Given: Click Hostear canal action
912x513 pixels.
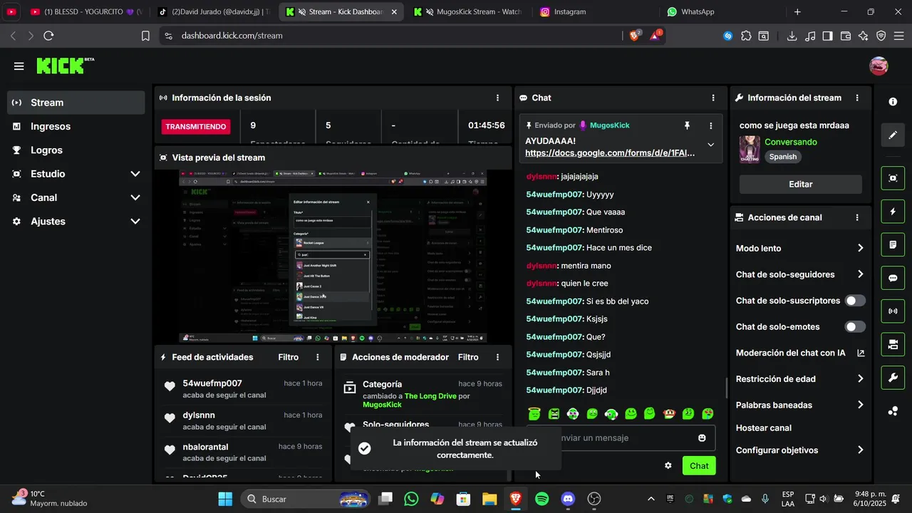Looking at the screenshot, I should tap(764, 427).
